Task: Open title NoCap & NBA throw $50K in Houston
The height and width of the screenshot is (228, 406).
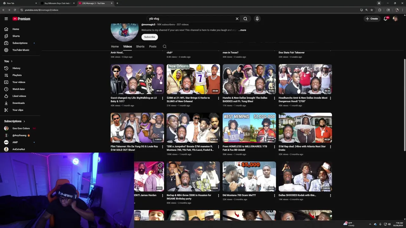Action: coord(189,197)
